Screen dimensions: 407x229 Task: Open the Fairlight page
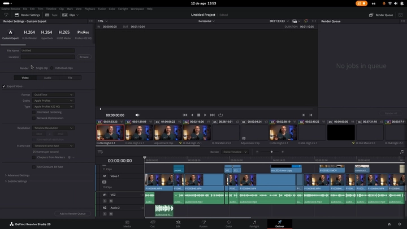(x=254, y=224)
